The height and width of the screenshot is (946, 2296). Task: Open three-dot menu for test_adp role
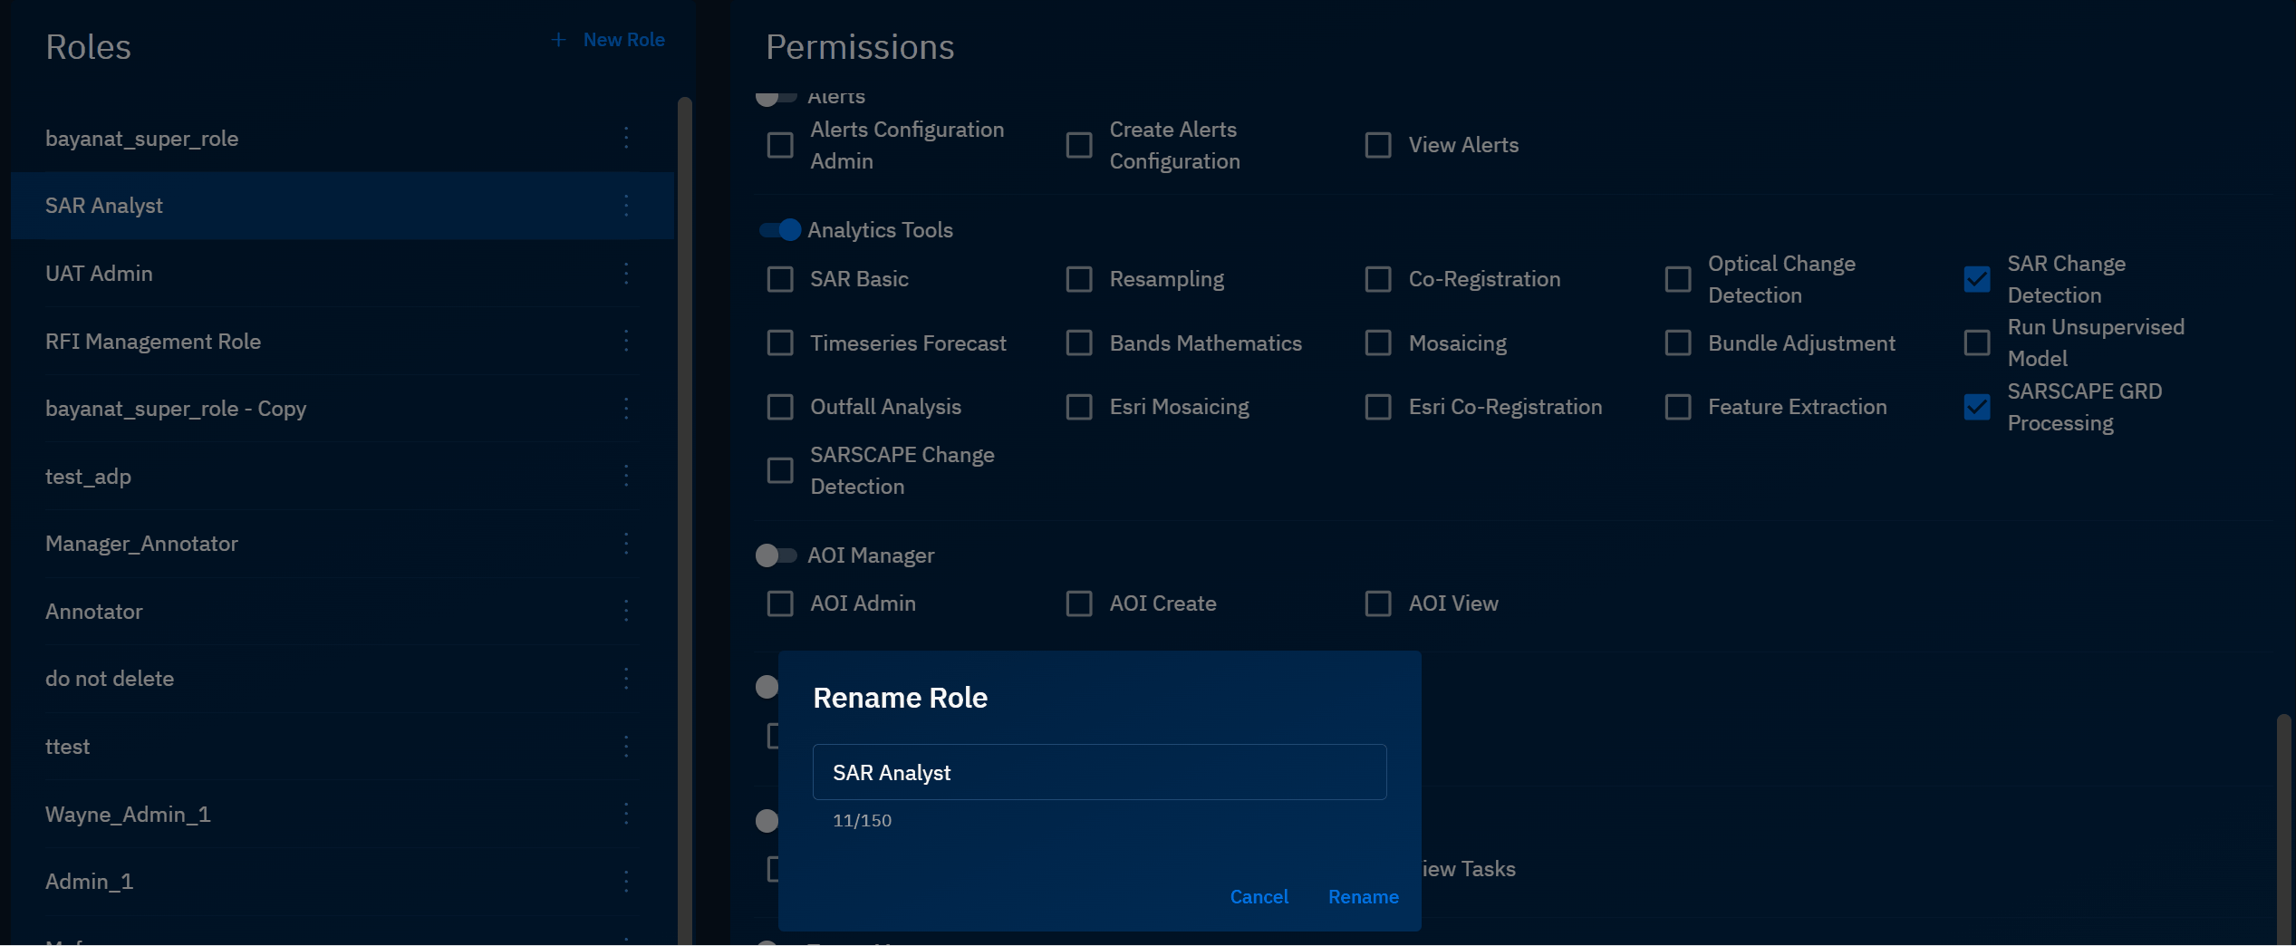(x=626, y=476)
